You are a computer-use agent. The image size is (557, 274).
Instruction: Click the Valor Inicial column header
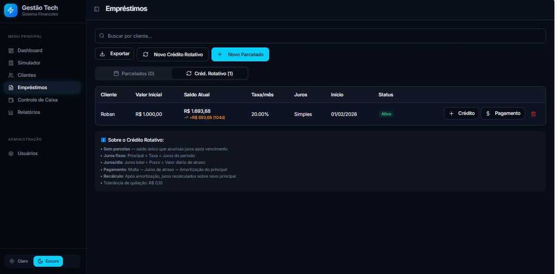tap(149, 94)
